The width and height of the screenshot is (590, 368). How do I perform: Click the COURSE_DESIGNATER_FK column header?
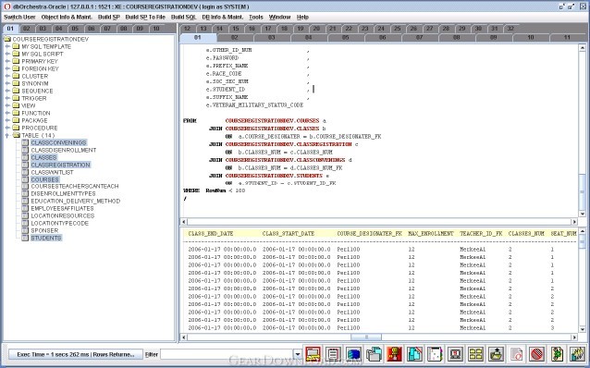point(370,234)
